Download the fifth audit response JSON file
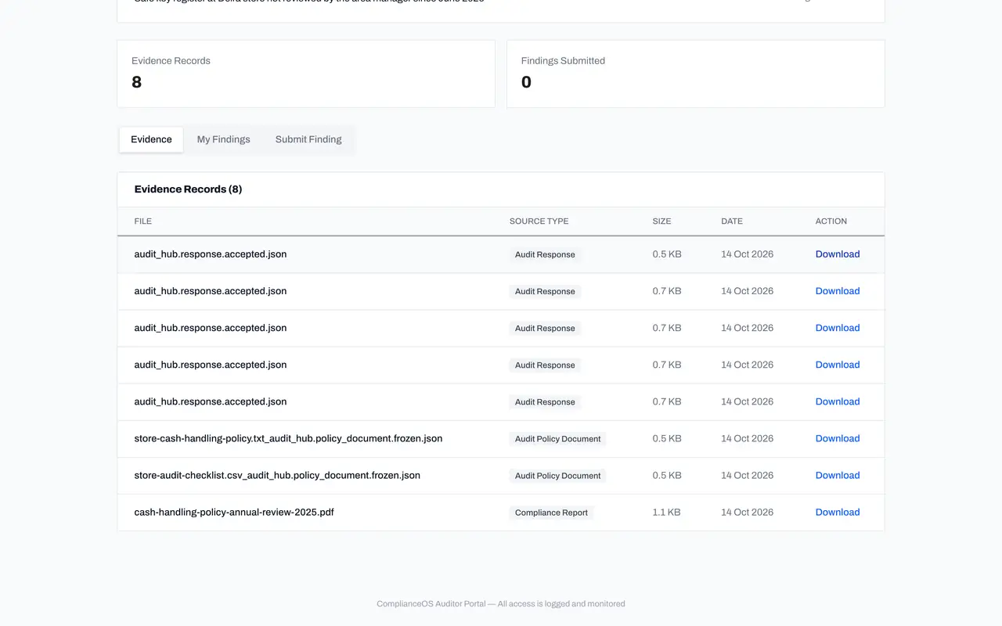 pyautogui.click(x=838, y=401)
